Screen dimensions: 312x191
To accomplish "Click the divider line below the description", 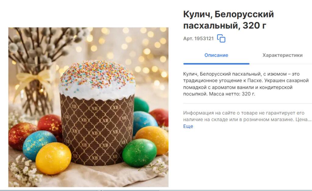I will [x=247, y=104].
